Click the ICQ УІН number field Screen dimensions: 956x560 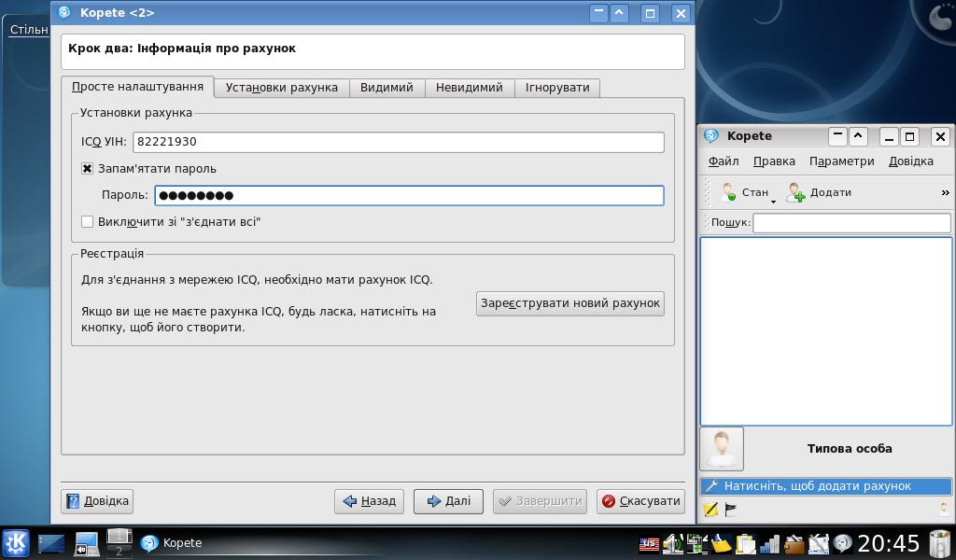pos(399,142)
